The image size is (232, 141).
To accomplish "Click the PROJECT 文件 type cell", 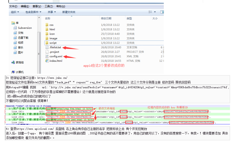I will pyautogui.click(x=135, y=52).
